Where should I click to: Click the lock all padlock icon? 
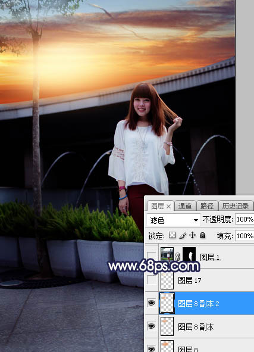(202, 235)
